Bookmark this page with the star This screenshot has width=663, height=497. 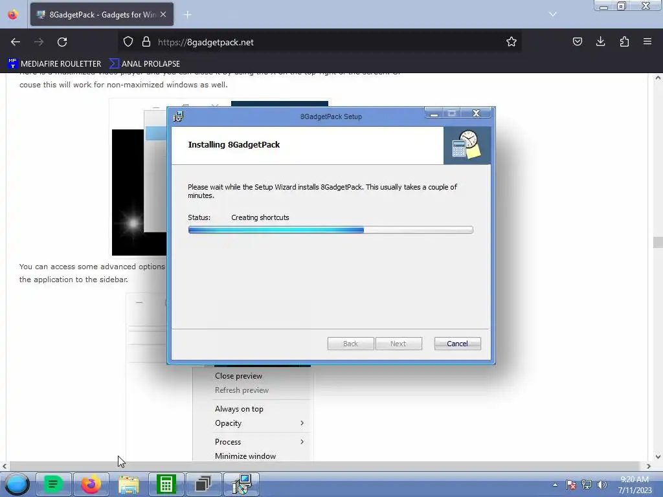click(x=511, y=42)
